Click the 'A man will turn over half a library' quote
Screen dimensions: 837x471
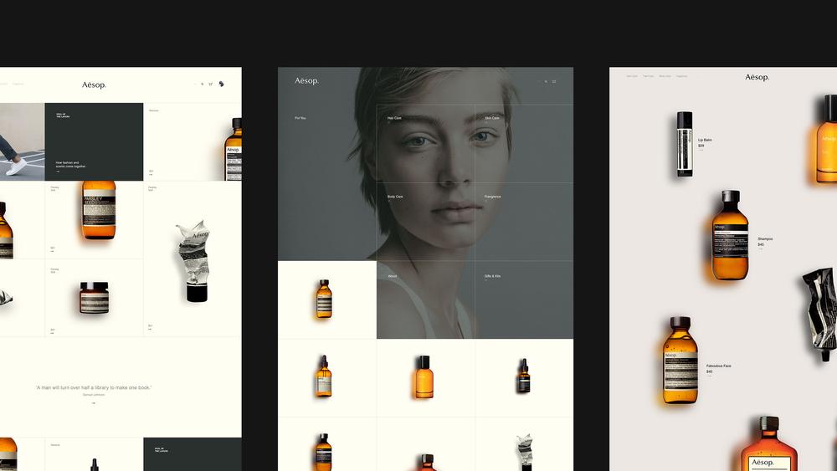94,388
